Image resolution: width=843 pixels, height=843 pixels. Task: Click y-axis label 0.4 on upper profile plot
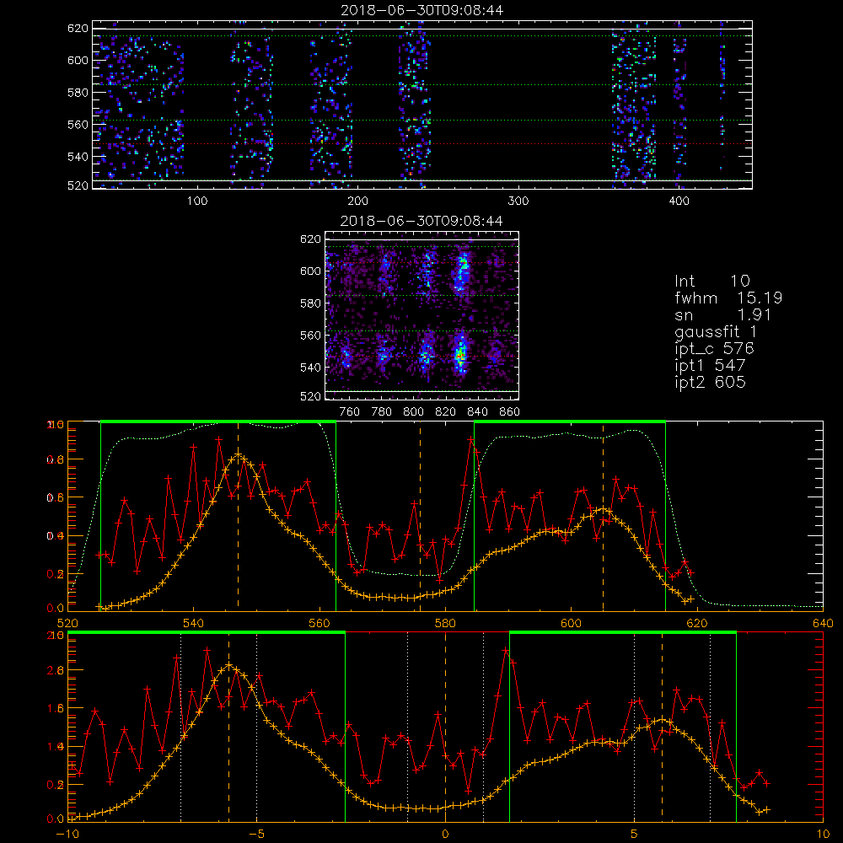(56, 536)
